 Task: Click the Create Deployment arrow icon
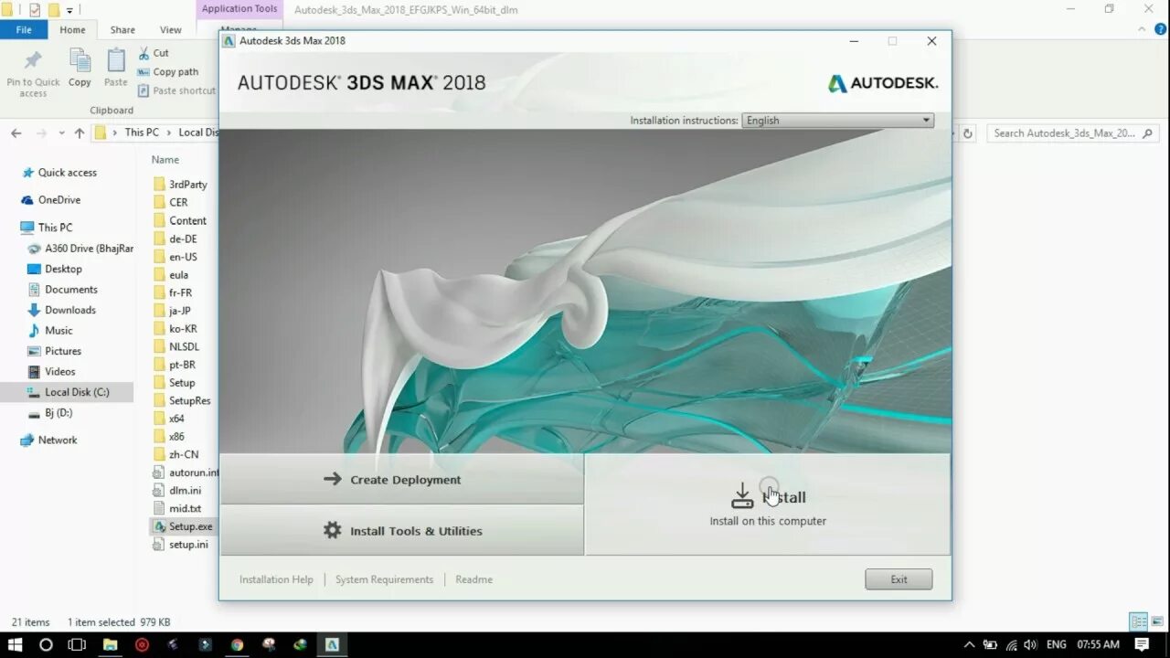tap(332, 479)
